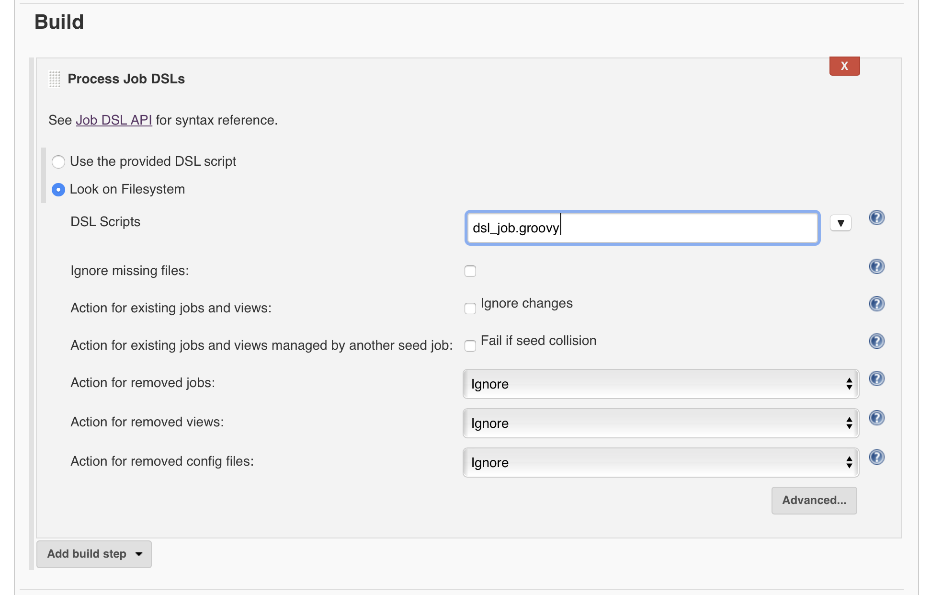Show help for existing jobs and views action
931x595 pixels.
point(876,304)
